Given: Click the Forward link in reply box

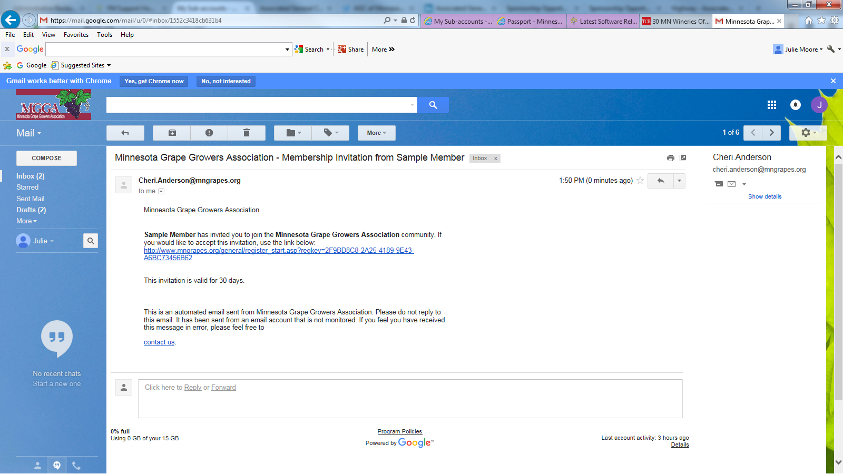Looking at the screenshot, I should (223, 388).
